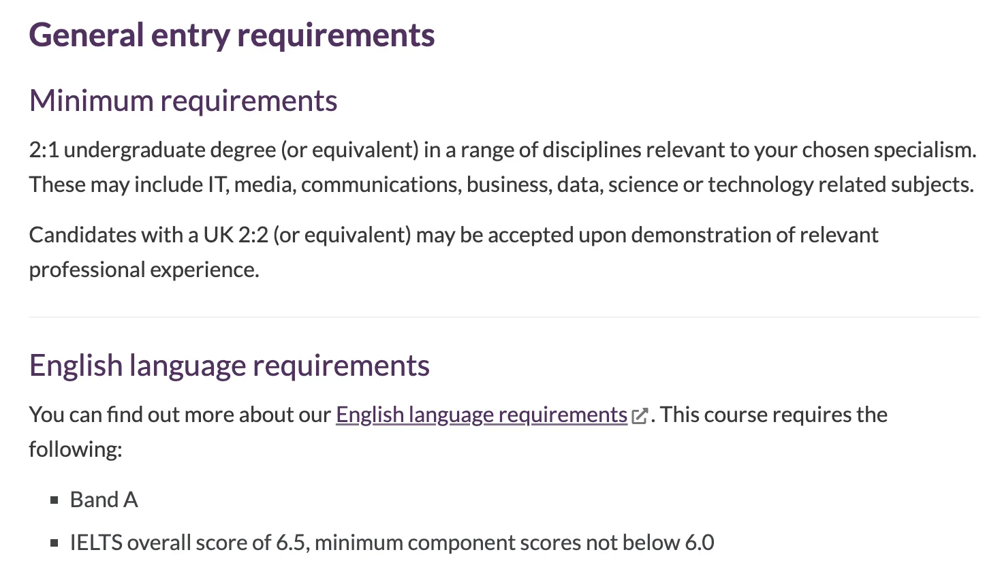Select the "Band A" list item
1000x580 pixels.
tap(104, 500)
